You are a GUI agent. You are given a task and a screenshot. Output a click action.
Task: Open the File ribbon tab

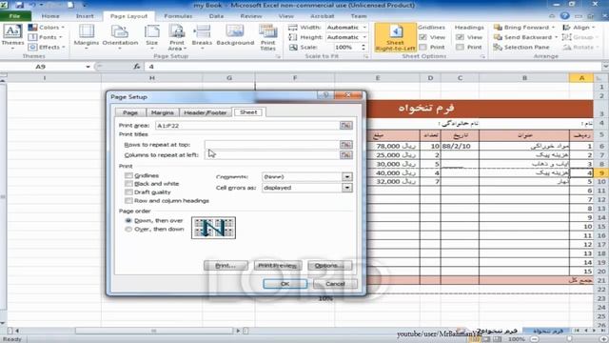coord(15,16)
